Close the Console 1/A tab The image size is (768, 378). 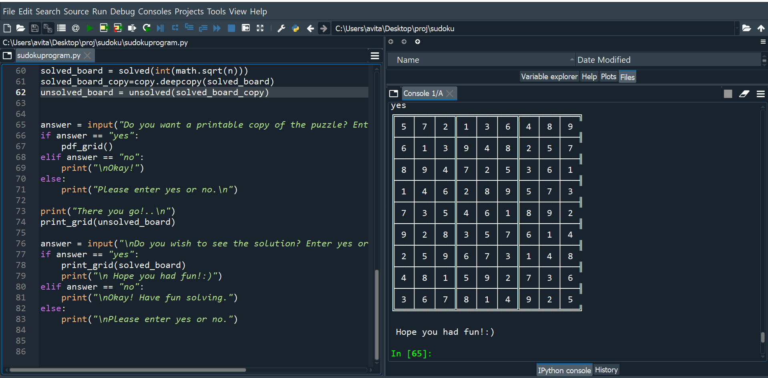pyautogui.click(x=450, y=94)
